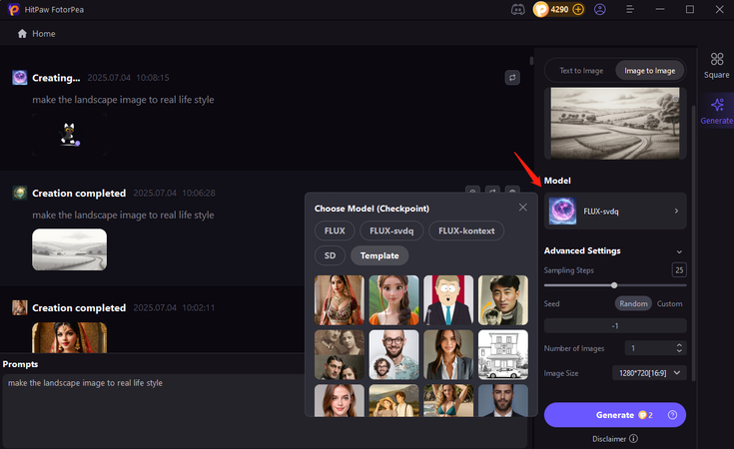Open the landscape result thumbnail at 10:06:28
Viewport: 734px width, 449px height.
coord(69,249)
